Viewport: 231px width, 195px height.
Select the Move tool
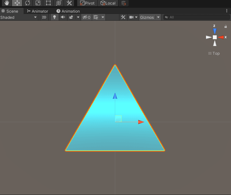17,3
